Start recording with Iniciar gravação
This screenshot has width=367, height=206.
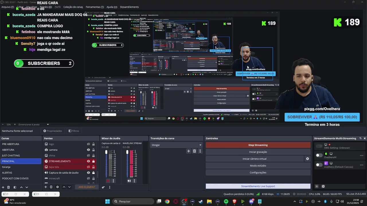click(x=258, y=152)
